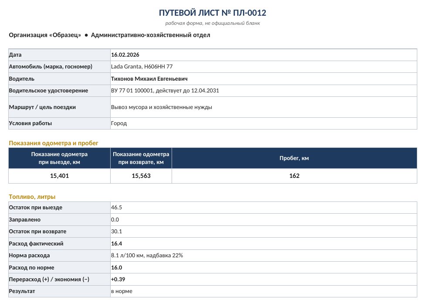
Task: Select result value «в норме»
Action: 122,291
